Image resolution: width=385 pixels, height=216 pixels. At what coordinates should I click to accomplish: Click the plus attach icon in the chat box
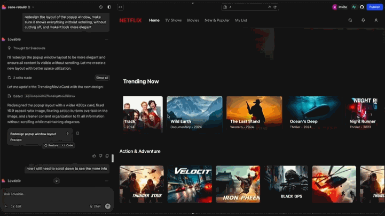(x=6, y=206)
